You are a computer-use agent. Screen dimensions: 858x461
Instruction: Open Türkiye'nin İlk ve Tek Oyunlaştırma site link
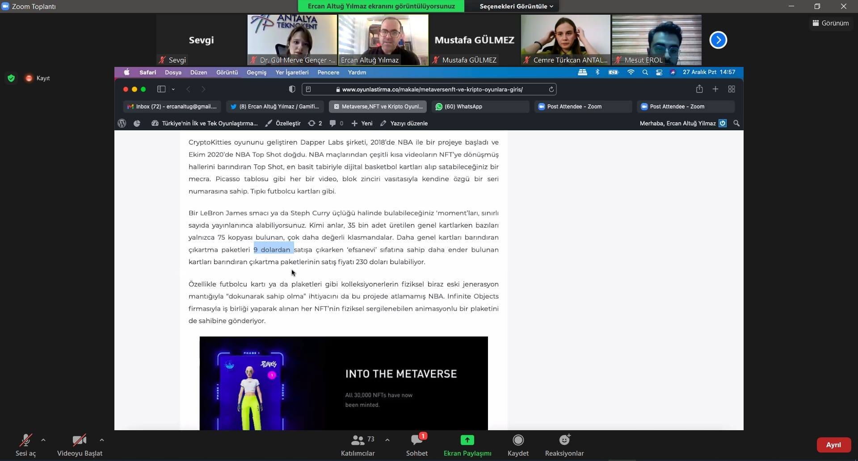pyautogui.click(x=205, y=123)
